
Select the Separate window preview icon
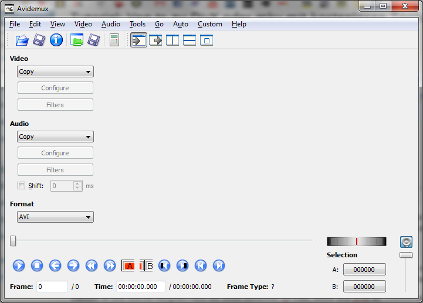click(x=207, y=40)
